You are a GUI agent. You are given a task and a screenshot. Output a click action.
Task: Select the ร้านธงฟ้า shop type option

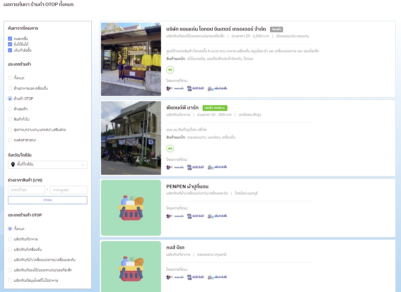tap(10, 109)
